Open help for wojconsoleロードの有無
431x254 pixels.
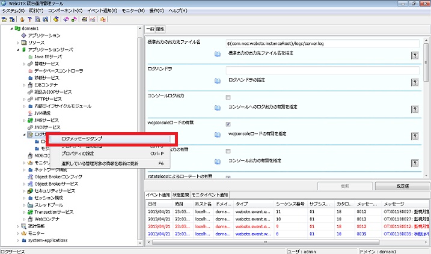point(415,136)
